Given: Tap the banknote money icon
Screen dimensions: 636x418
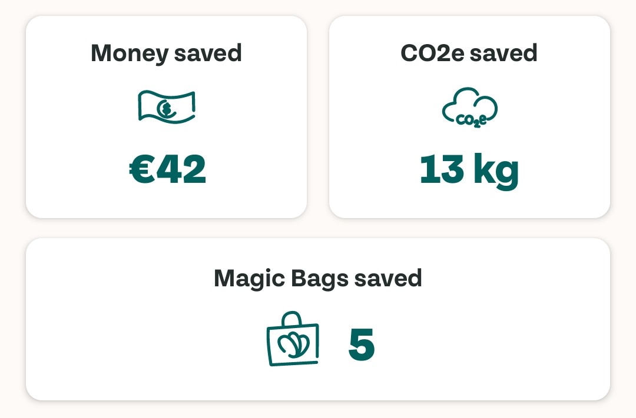Looking at the screenshot, I should point(167,107).
